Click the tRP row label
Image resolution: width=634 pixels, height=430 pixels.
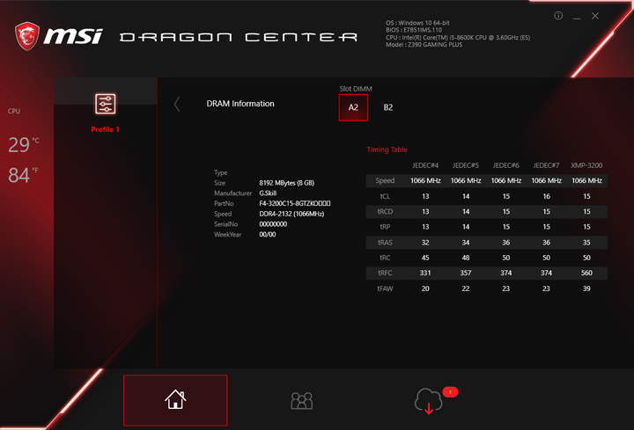(385, 227)
